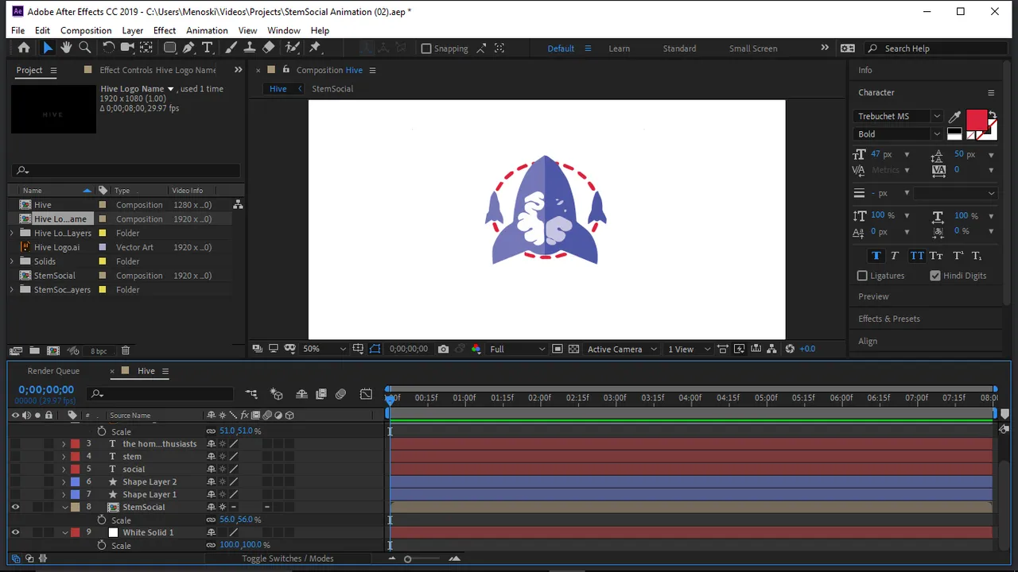Viewport: 1018px width, 572px height.
Task: Open the Composition menu
Action: (x=86, y=30)
